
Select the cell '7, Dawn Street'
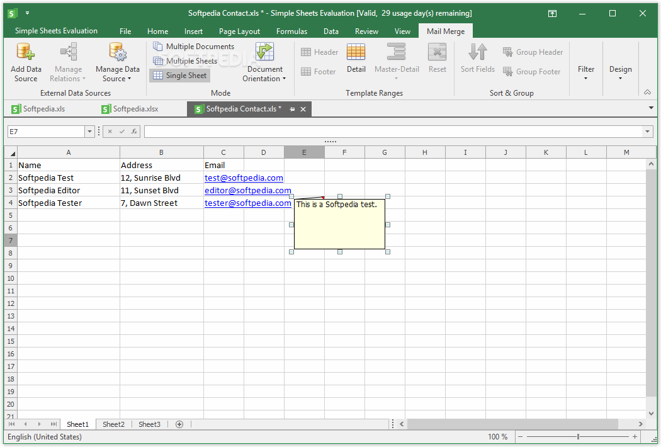[161, 203]
